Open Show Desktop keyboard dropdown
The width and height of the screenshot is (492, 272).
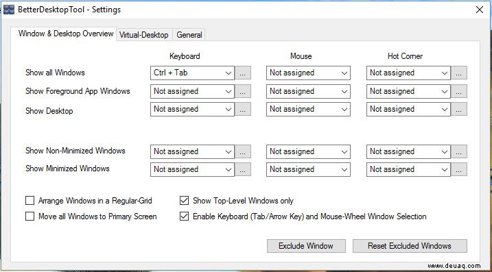[x=192, y=110]
